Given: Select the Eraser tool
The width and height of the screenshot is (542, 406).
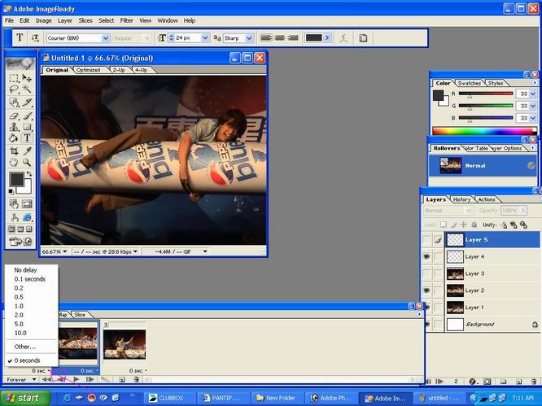Looking at the screenshot, I should pos(14,116).
